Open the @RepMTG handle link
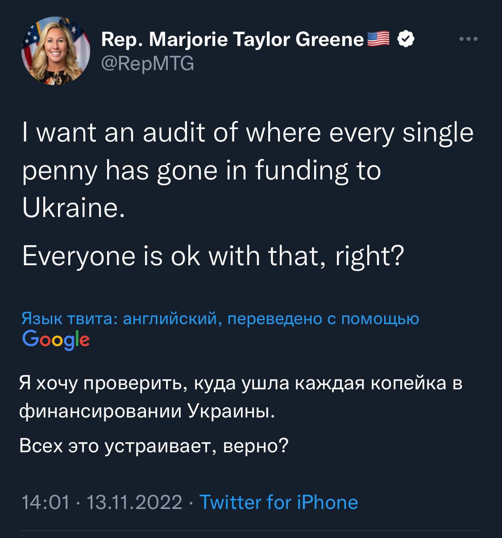 [x=148, y=64]
